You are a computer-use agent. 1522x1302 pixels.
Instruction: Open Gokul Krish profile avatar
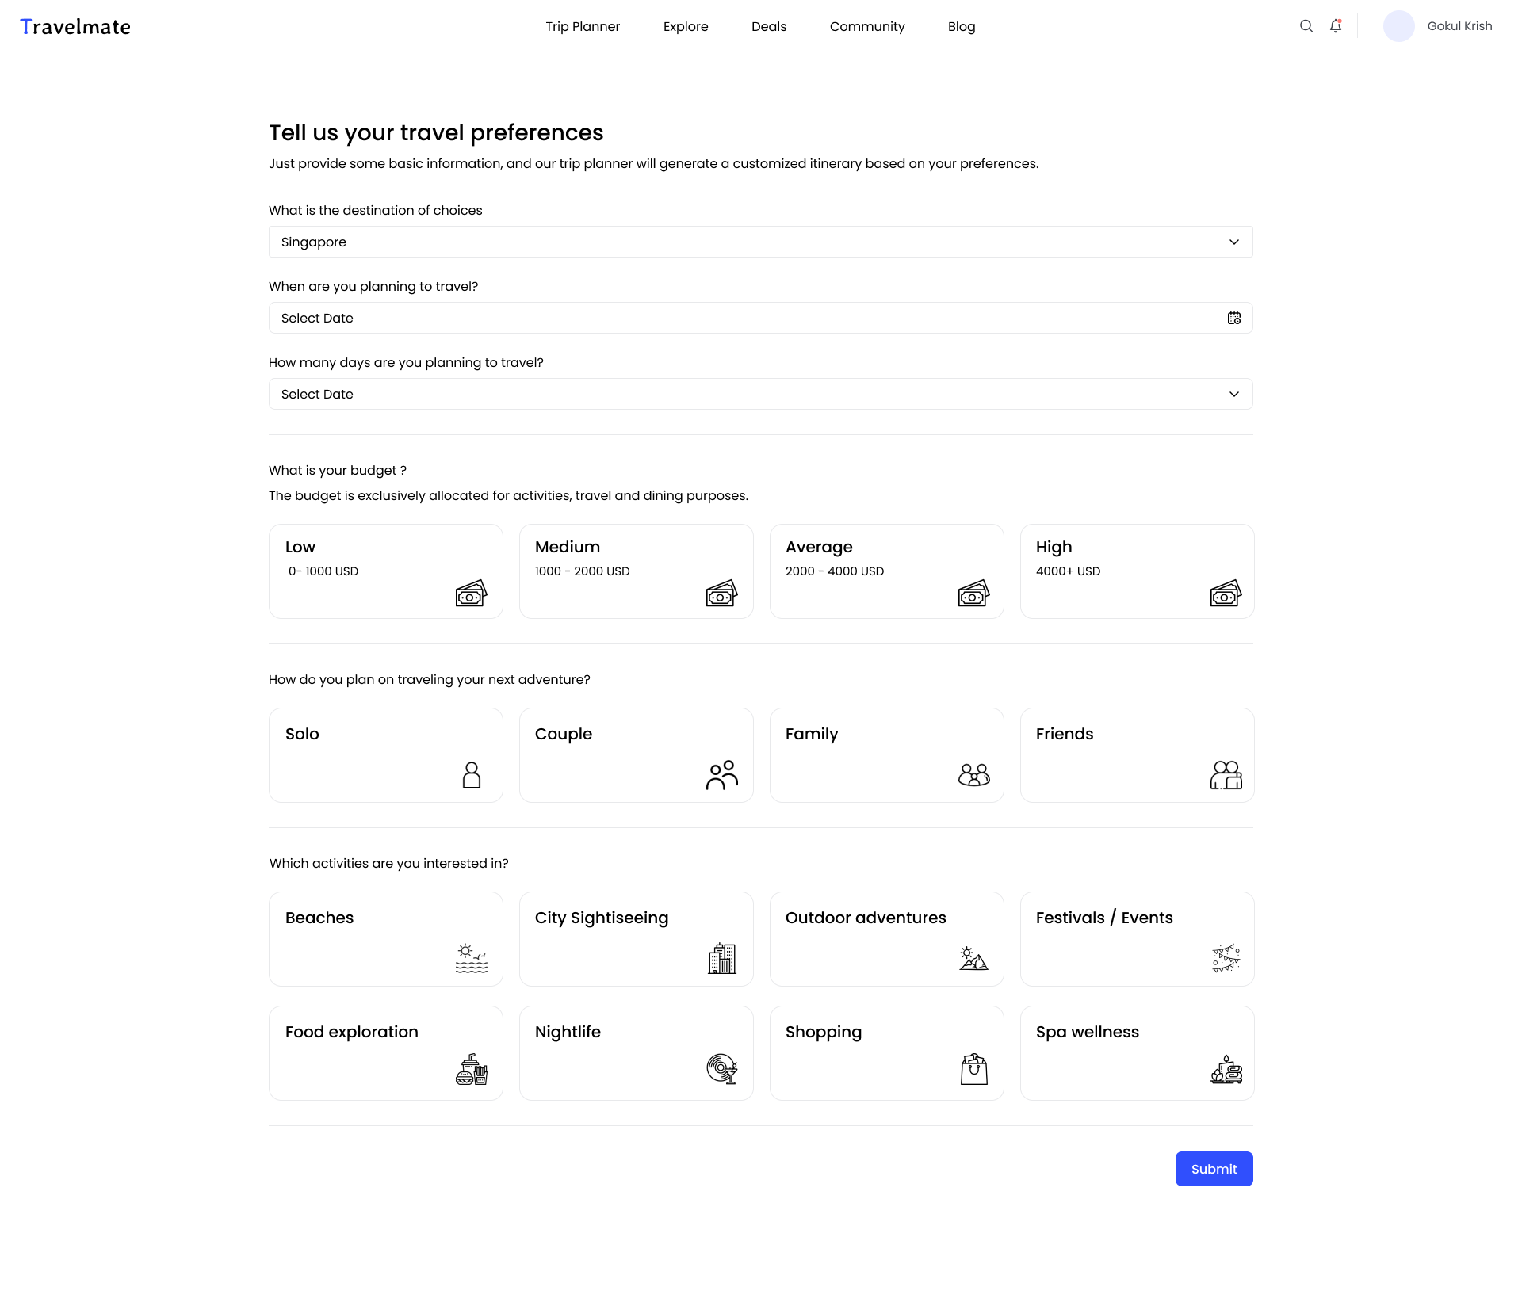(x=1399, y=26)
